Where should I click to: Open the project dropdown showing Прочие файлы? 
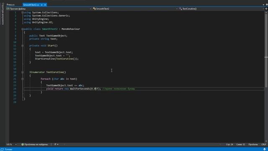point(49,9)
